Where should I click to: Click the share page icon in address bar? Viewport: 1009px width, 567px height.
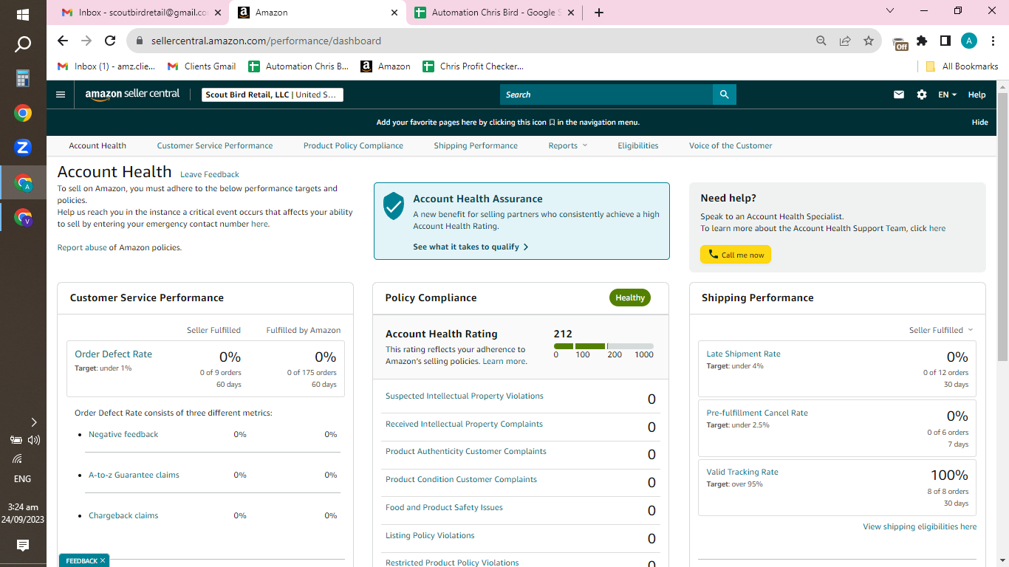pyautogui.click(x=845, y=41)
